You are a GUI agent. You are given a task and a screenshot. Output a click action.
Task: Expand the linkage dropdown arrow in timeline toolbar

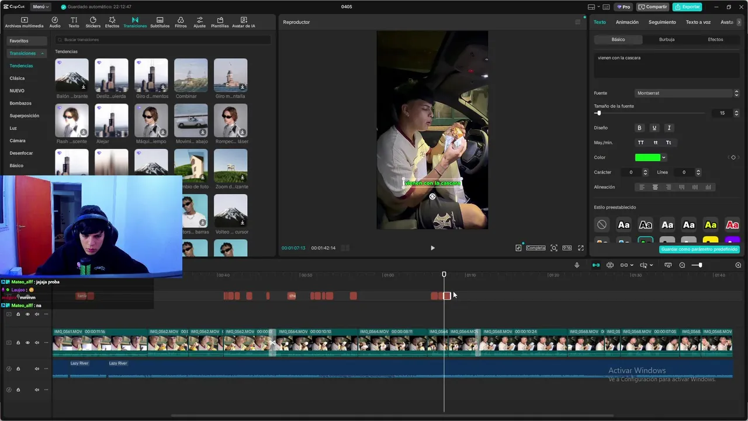click(632, 265)
